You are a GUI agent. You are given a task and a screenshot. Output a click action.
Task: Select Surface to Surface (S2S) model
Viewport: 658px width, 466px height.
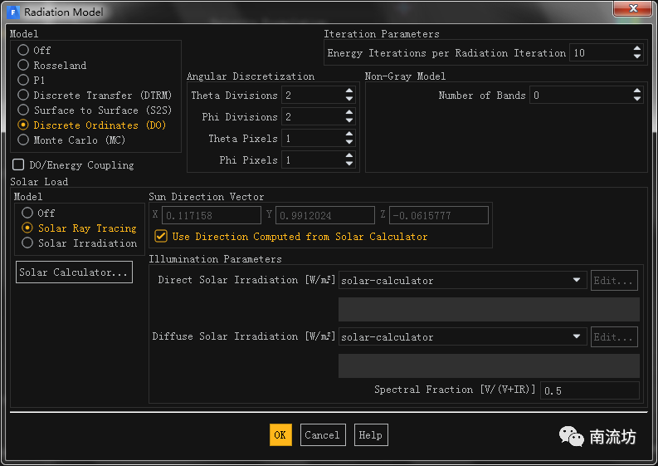24,110
